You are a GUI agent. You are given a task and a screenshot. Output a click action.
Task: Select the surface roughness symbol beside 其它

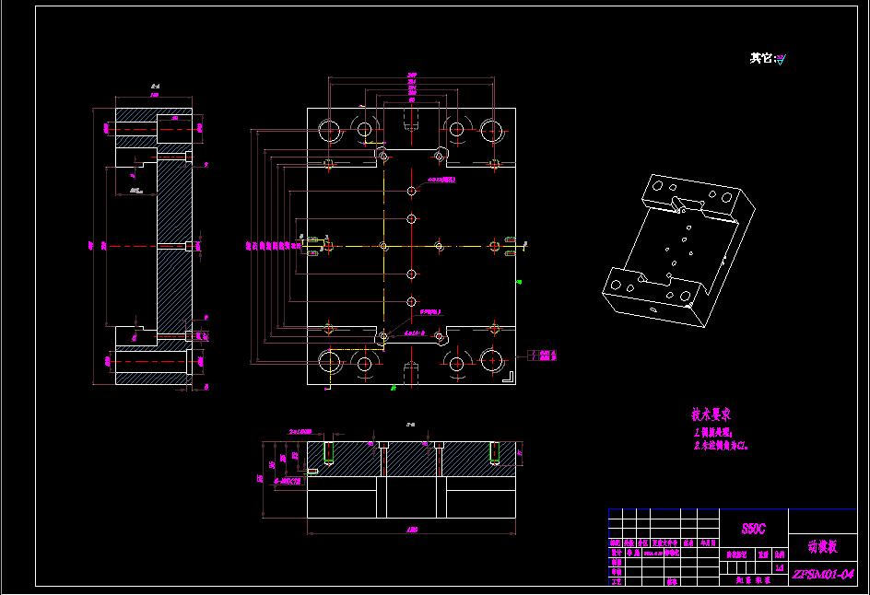(x=781, y=59)
